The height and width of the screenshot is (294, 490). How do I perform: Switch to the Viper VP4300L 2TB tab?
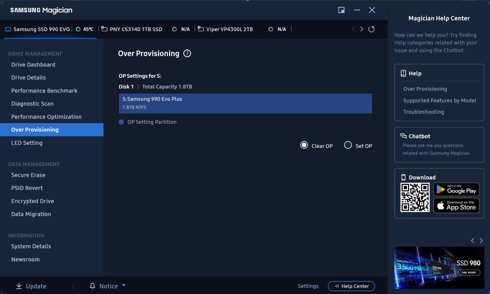click(x=229, y=29)
